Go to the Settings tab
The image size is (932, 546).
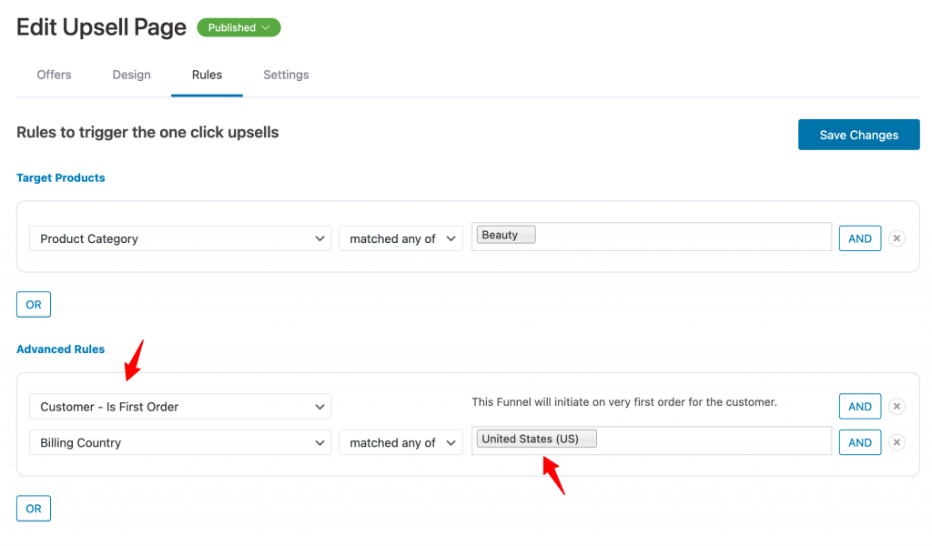tap(286, 75)
